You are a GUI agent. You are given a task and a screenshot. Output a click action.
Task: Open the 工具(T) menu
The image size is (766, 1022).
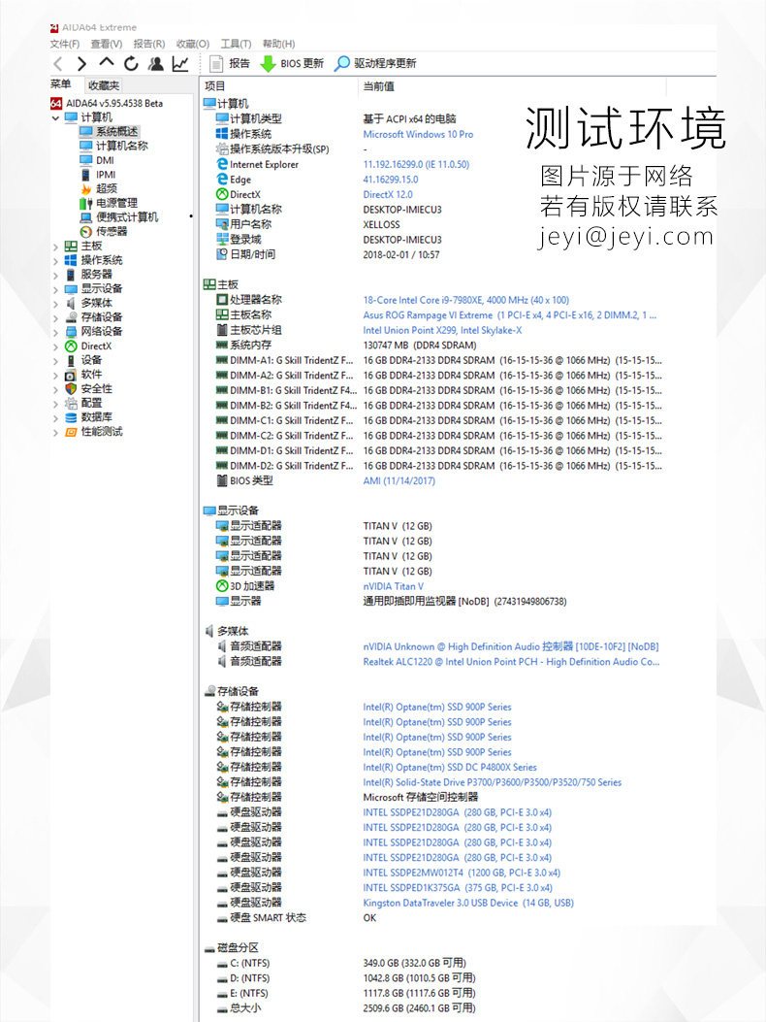click(x=236, y=44)
